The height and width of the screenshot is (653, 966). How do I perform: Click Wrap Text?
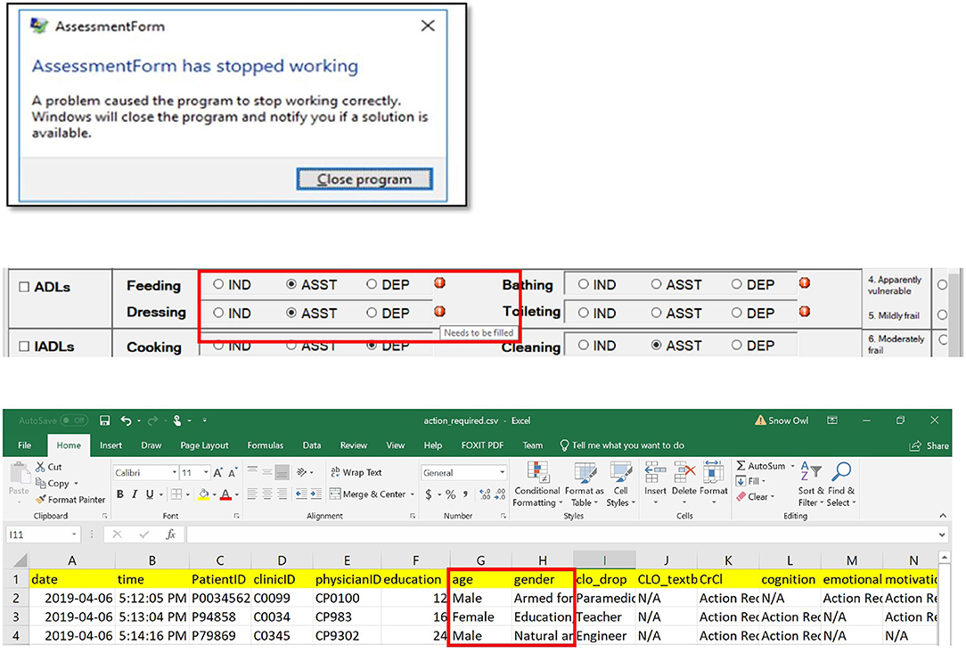(x=356, y=472)
